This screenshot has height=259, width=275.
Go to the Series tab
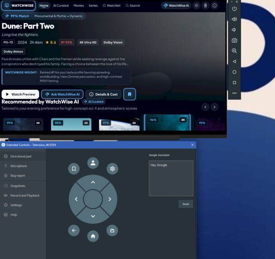(93, 5)
